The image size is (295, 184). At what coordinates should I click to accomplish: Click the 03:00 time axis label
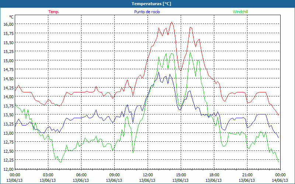click(x=48, y=175)
